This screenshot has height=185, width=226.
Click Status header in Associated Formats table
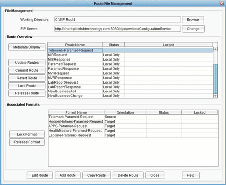coord(164,112)
